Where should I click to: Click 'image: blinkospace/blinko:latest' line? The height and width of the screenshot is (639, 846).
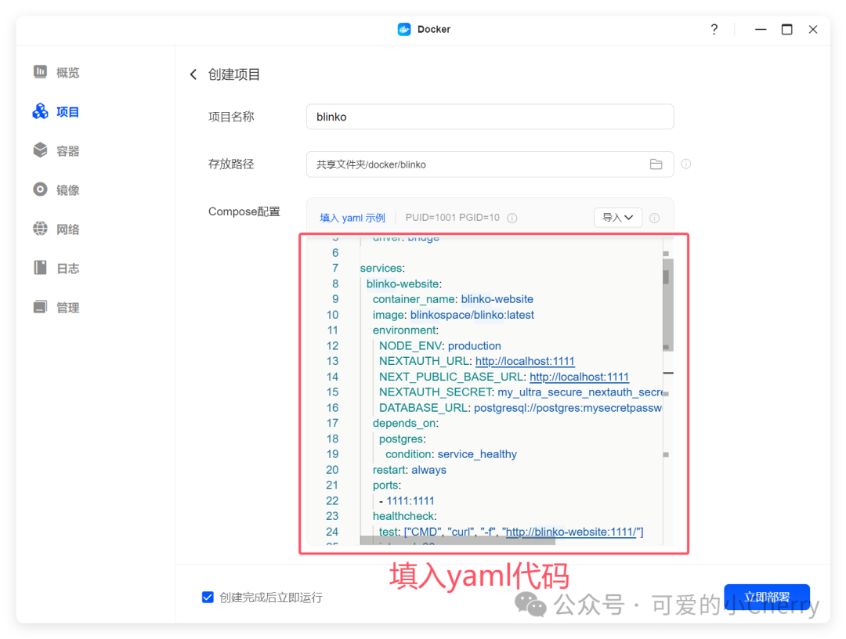454,314
